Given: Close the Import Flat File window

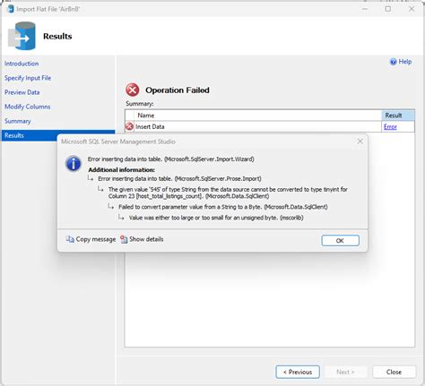Looking at the screenshot, I should (412, 9).
